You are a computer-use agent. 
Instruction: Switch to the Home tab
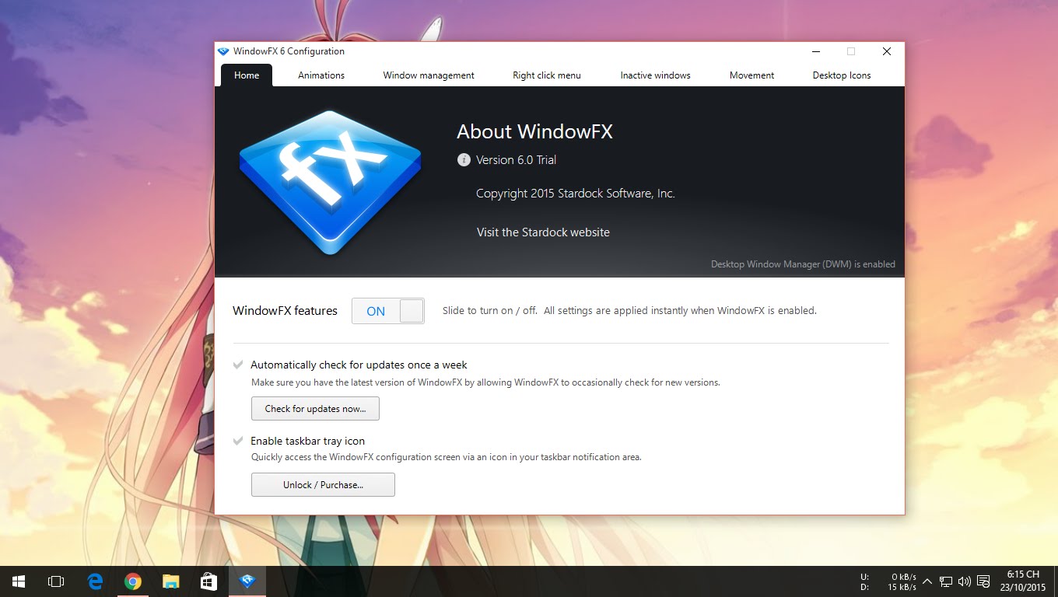(x=247, y=75)
